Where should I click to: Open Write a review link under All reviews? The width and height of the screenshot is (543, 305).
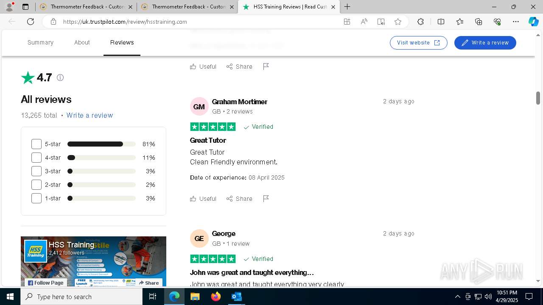click(x=90, y=115)
